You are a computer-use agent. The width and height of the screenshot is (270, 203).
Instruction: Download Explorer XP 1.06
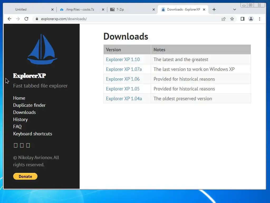123,79
